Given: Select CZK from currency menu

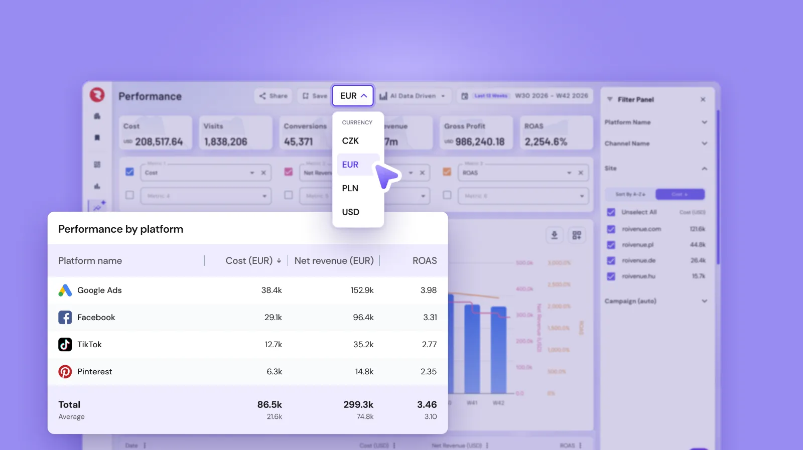Looking at the screenshot, I should tap(358, 141).
